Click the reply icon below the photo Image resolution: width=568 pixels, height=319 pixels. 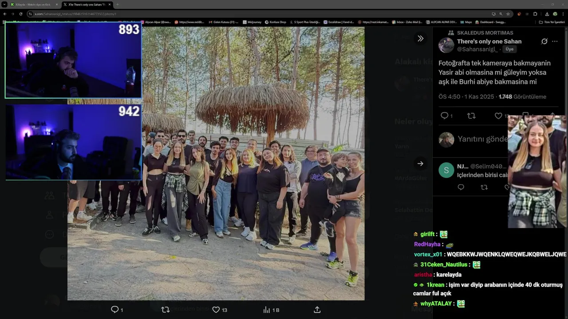pyautogui.click(x=114, y=310)
